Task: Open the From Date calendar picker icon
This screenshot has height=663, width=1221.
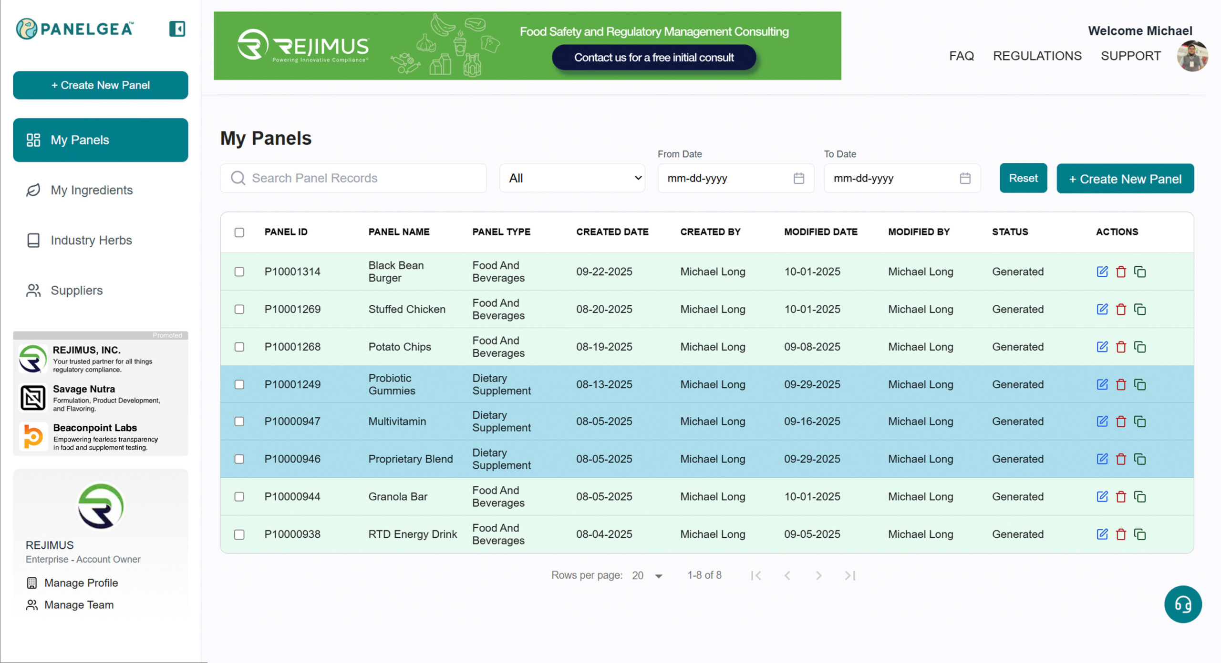Action: tap(798, 178)
